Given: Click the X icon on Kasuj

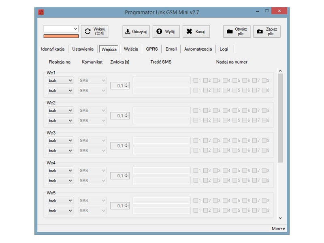Looking at the screenshot, I should tap(189, 32).
